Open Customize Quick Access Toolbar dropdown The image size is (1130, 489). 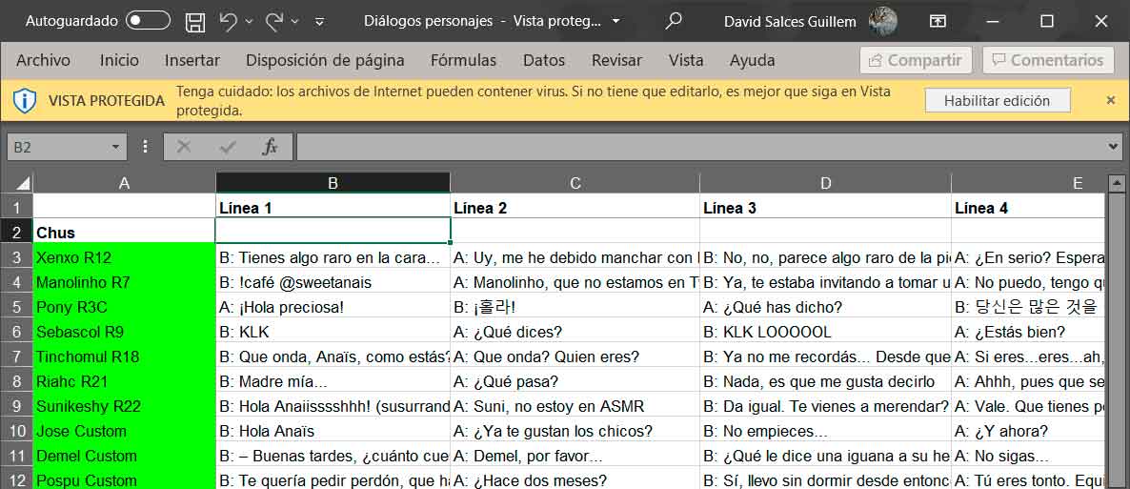[x=319, y=21]
